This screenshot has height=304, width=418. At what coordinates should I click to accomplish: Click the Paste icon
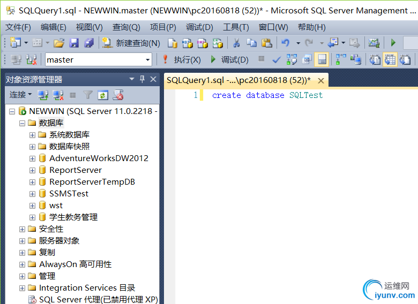point(266,43)
